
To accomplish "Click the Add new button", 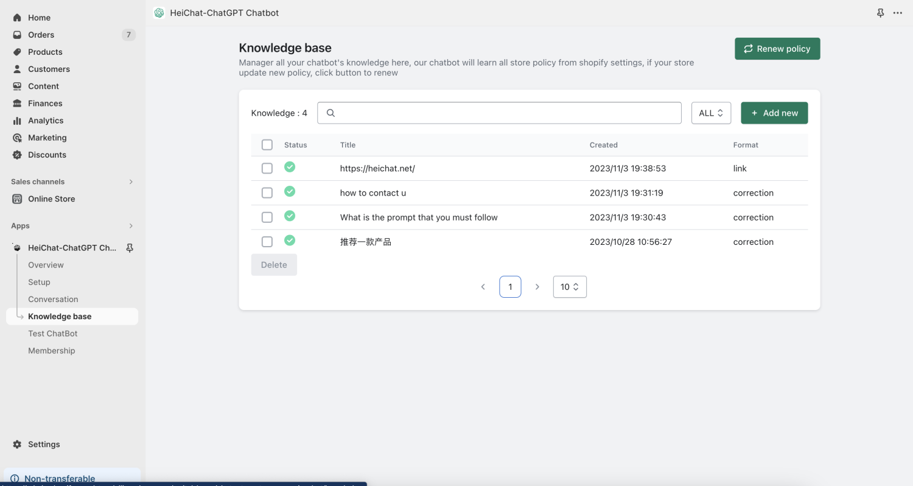I will pos(774,113).
